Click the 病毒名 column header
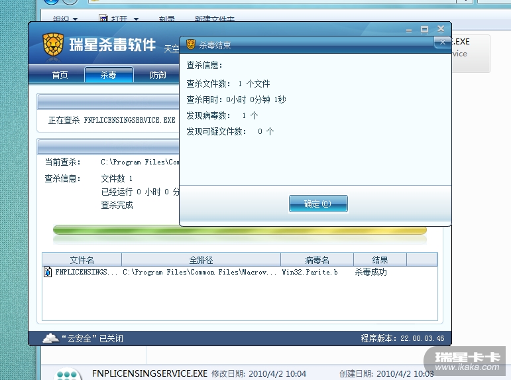This screenshot has width=511, height=380. [x=317, y=260]
